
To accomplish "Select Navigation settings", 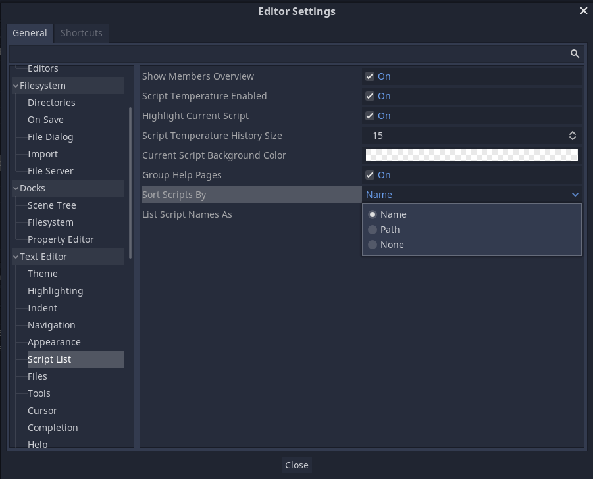I will 51,325.
